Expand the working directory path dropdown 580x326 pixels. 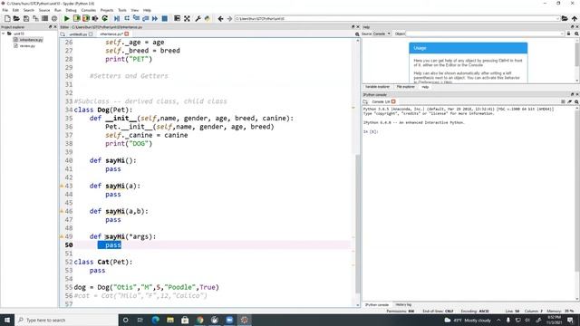(557, 18)
